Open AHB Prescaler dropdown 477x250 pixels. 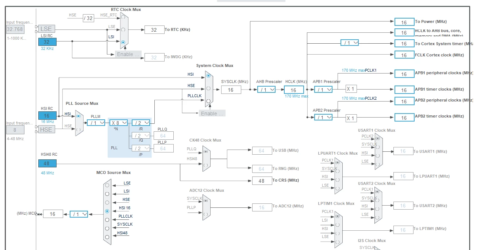coord(266,90)
